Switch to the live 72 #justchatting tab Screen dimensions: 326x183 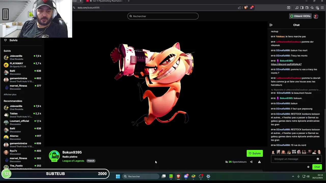pos(104,1)
